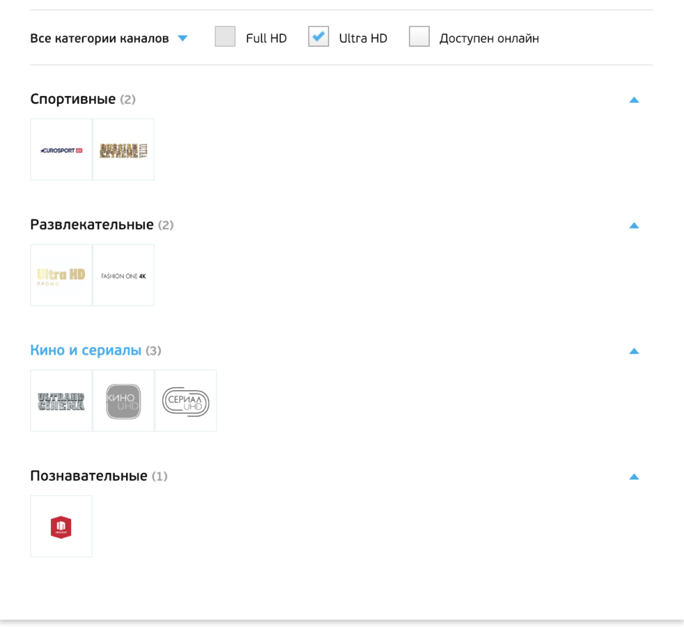The width and height of the screenshot is (684, 627).
Task: Click the Доступен онлайн label text
Action: (x=489, y=38)
